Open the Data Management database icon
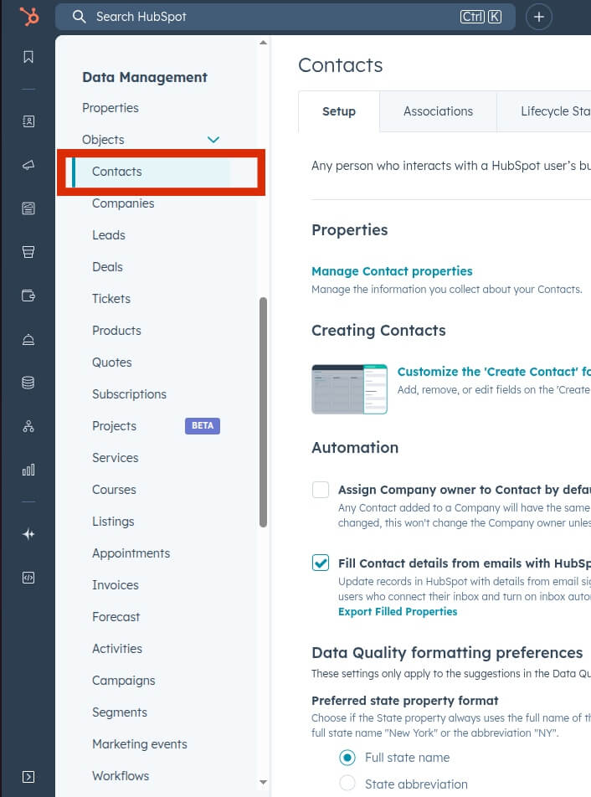The width and height of the screenshot is (591, 797). click(x=28, y=383)
